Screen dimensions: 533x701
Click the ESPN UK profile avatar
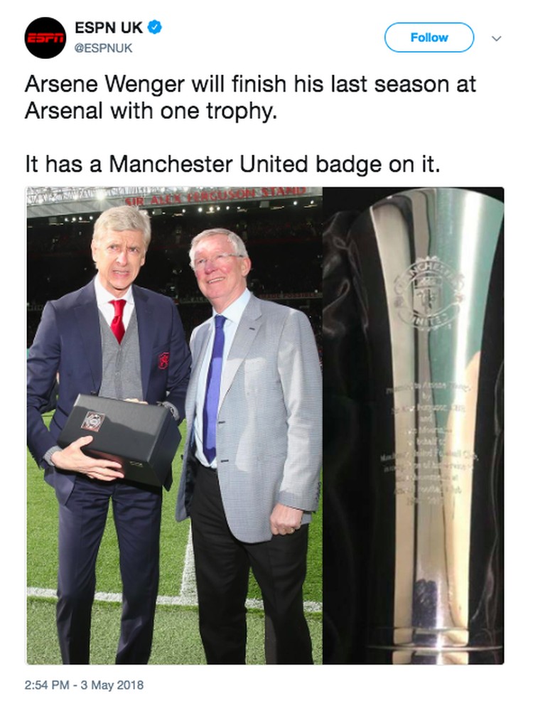(45, 38)
